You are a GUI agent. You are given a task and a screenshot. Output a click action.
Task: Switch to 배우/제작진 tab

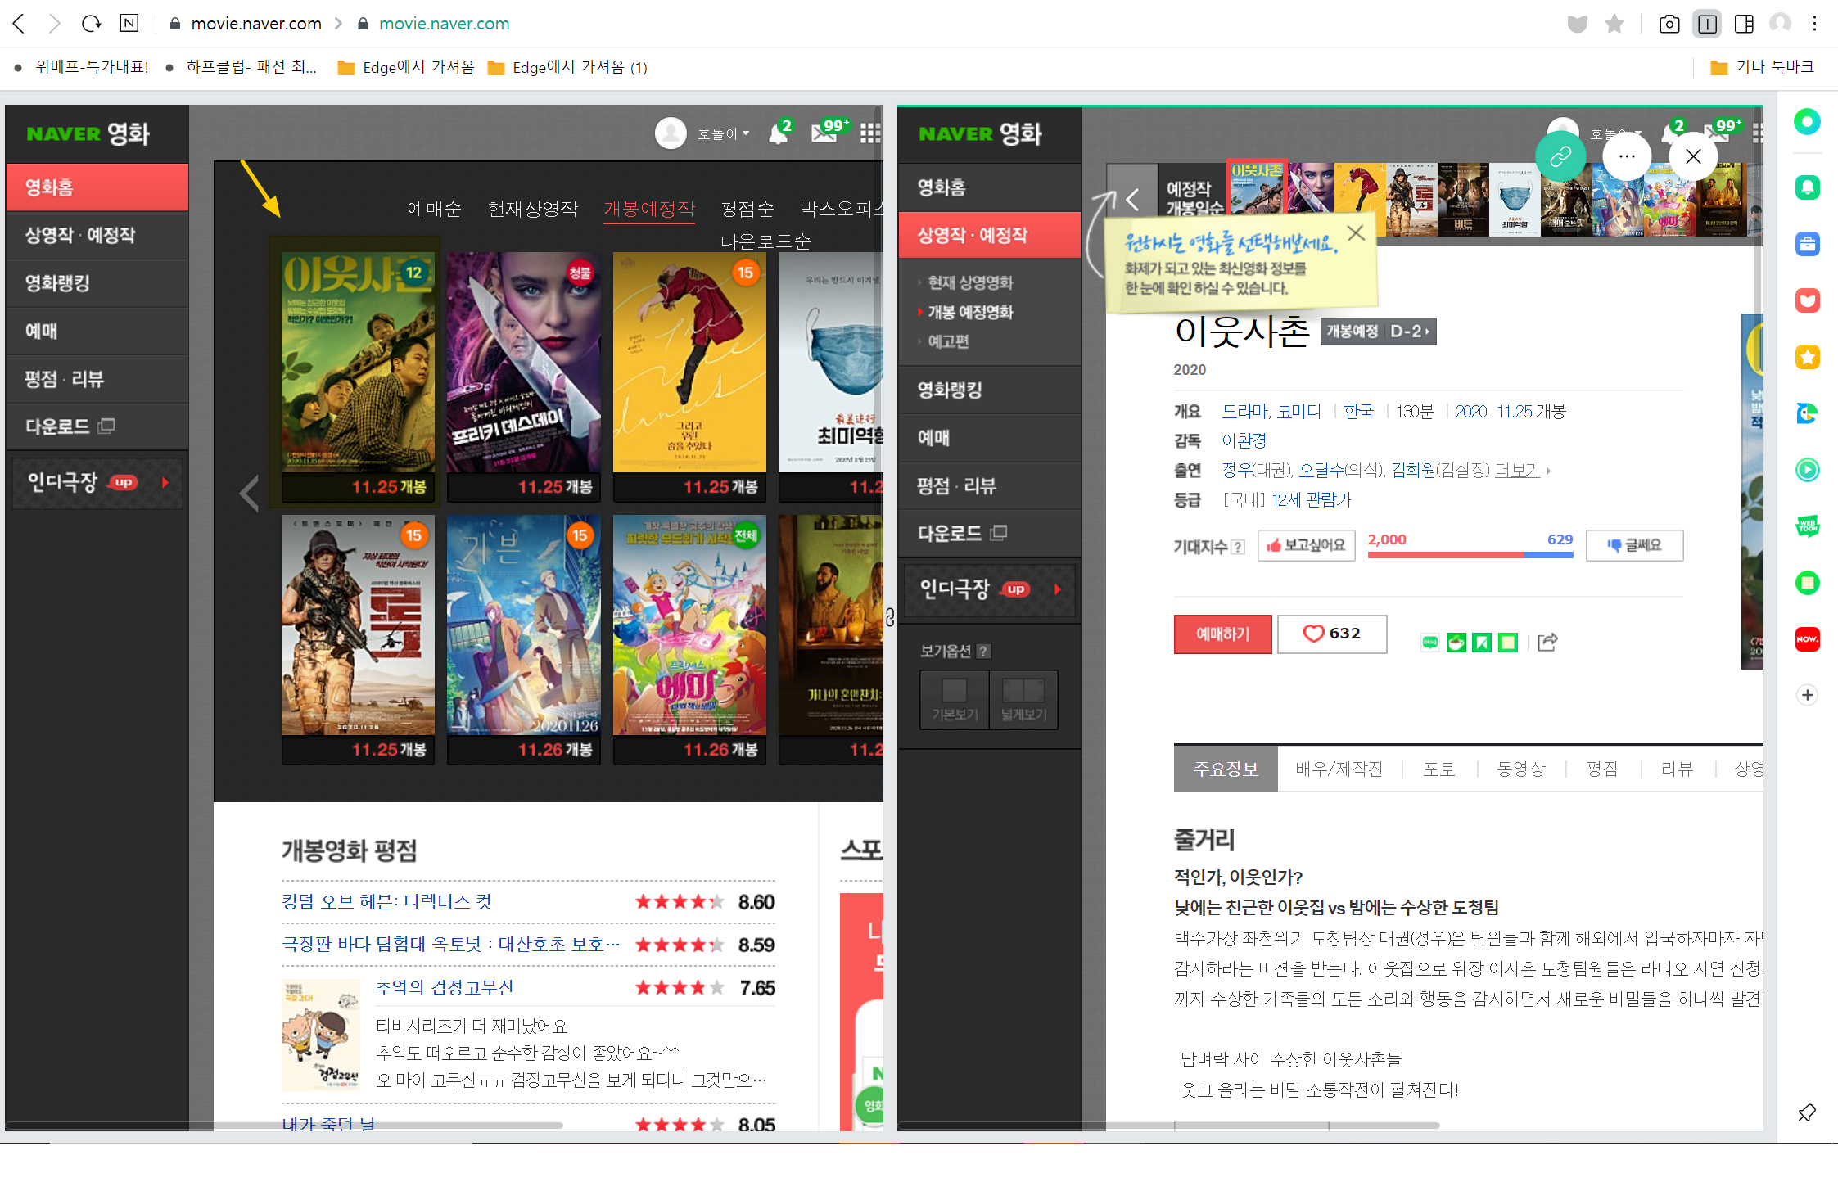coord(1339,769)
